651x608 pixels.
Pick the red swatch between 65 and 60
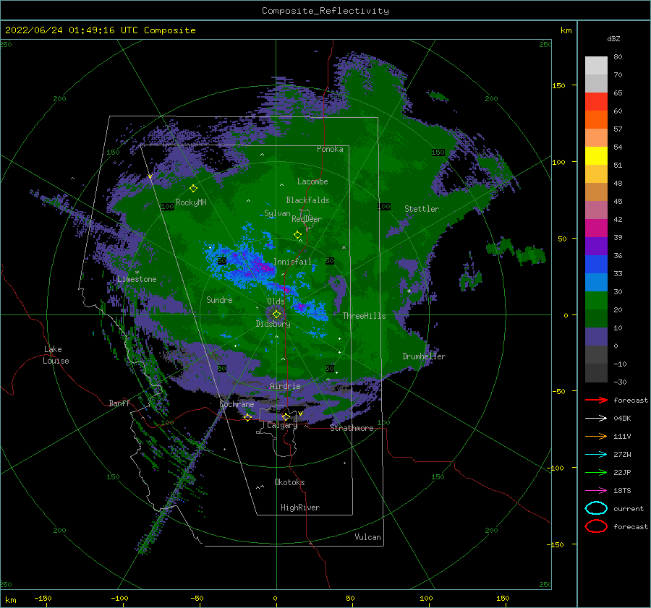596,102
